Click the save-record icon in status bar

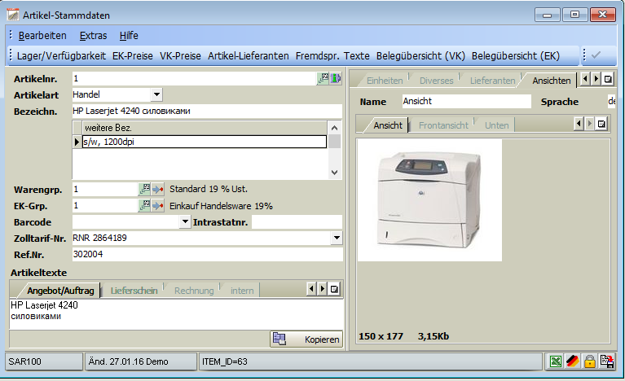607,361
